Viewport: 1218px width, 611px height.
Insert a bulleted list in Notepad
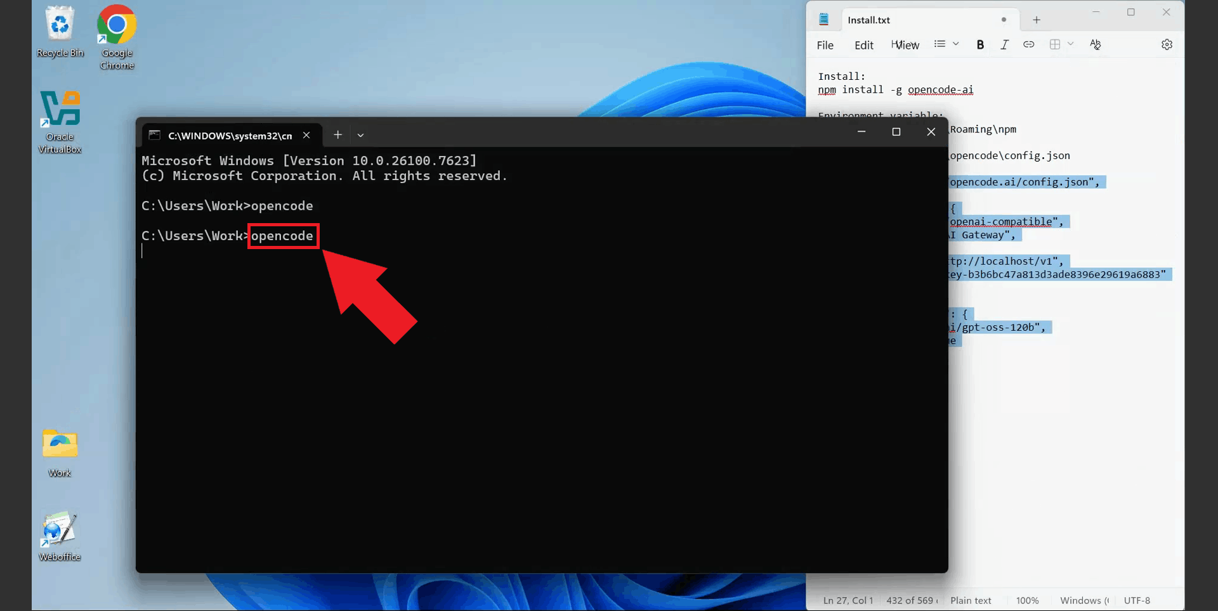point(940,44)
